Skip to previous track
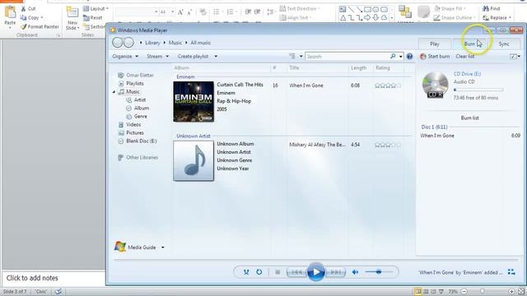Viewport: 527px width, 296px height. click(296, 272)
